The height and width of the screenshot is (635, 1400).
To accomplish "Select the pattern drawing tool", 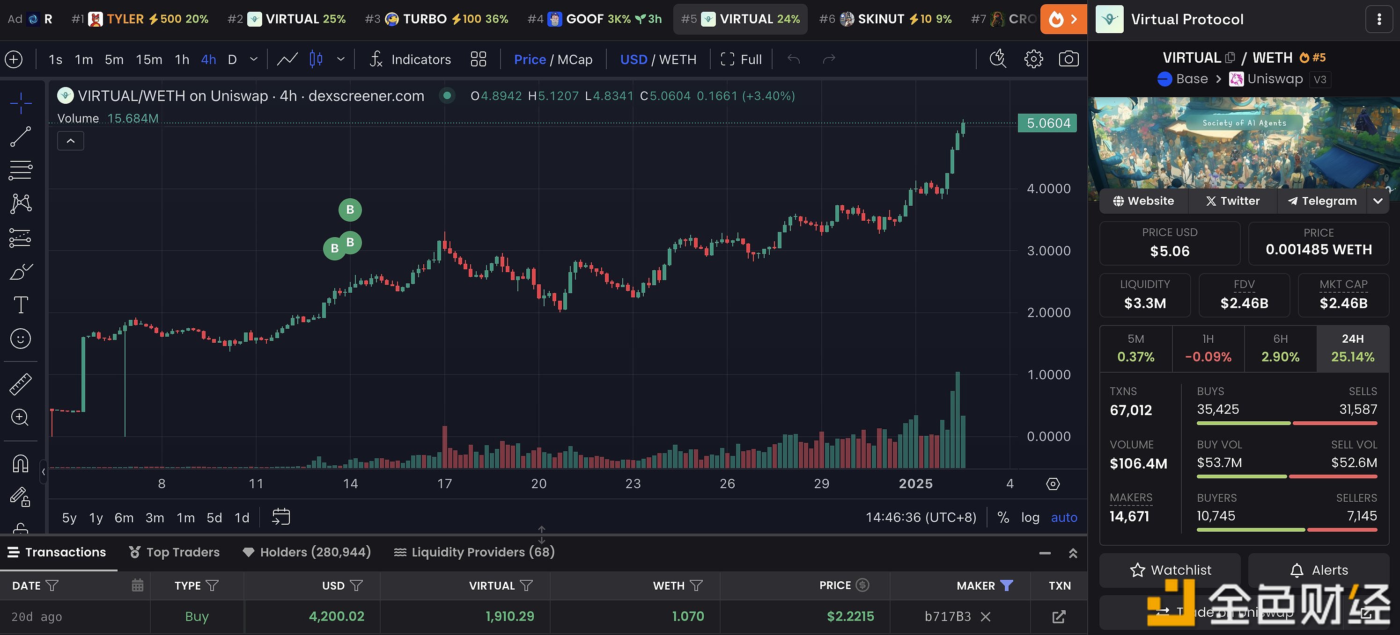I will coord(21,203).
